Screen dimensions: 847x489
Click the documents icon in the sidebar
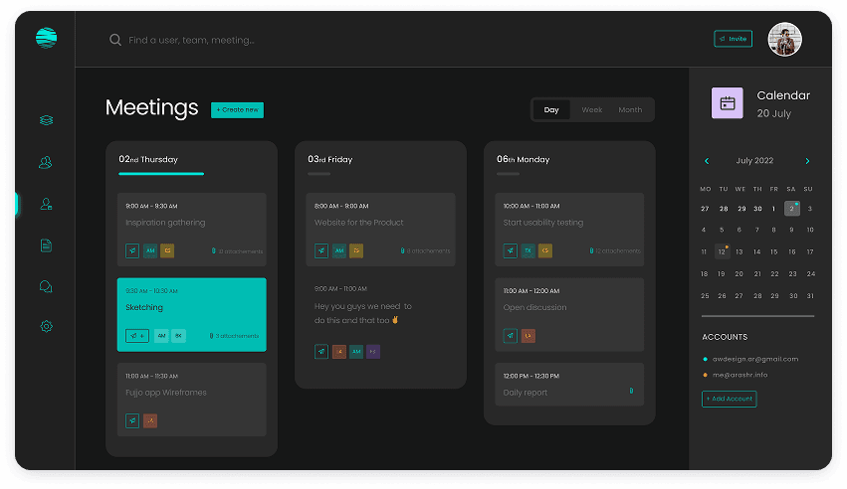46,245
